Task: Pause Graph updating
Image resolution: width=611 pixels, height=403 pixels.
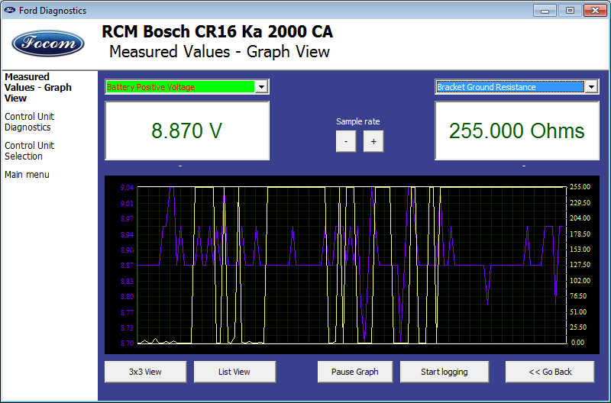Action: [x=355, y=372]
